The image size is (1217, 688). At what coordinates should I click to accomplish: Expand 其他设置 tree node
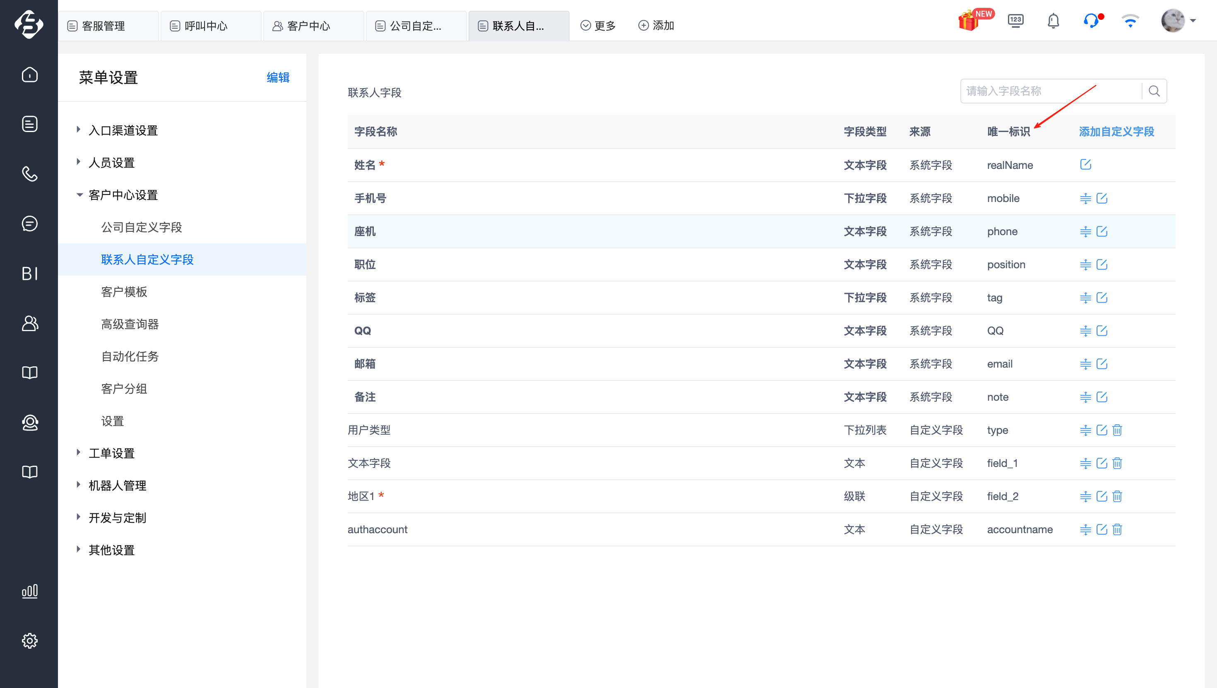point(78,549)
